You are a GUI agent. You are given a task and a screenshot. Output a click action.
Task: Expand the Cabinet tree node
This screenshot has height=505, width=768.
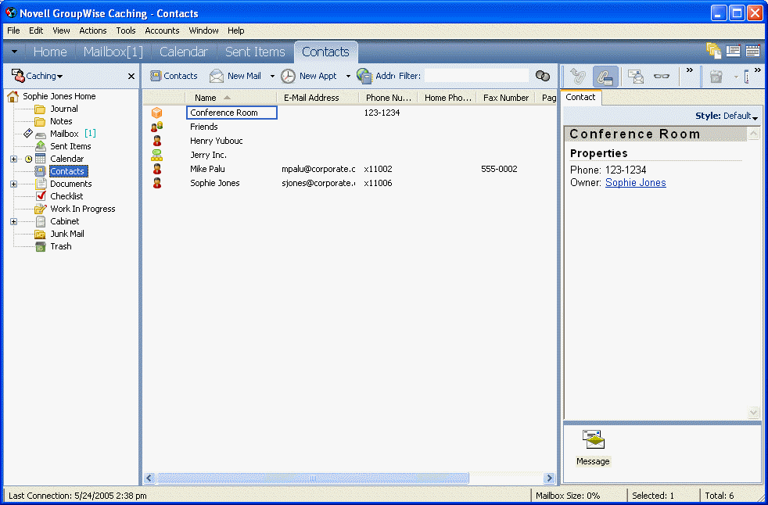point(14,222)
